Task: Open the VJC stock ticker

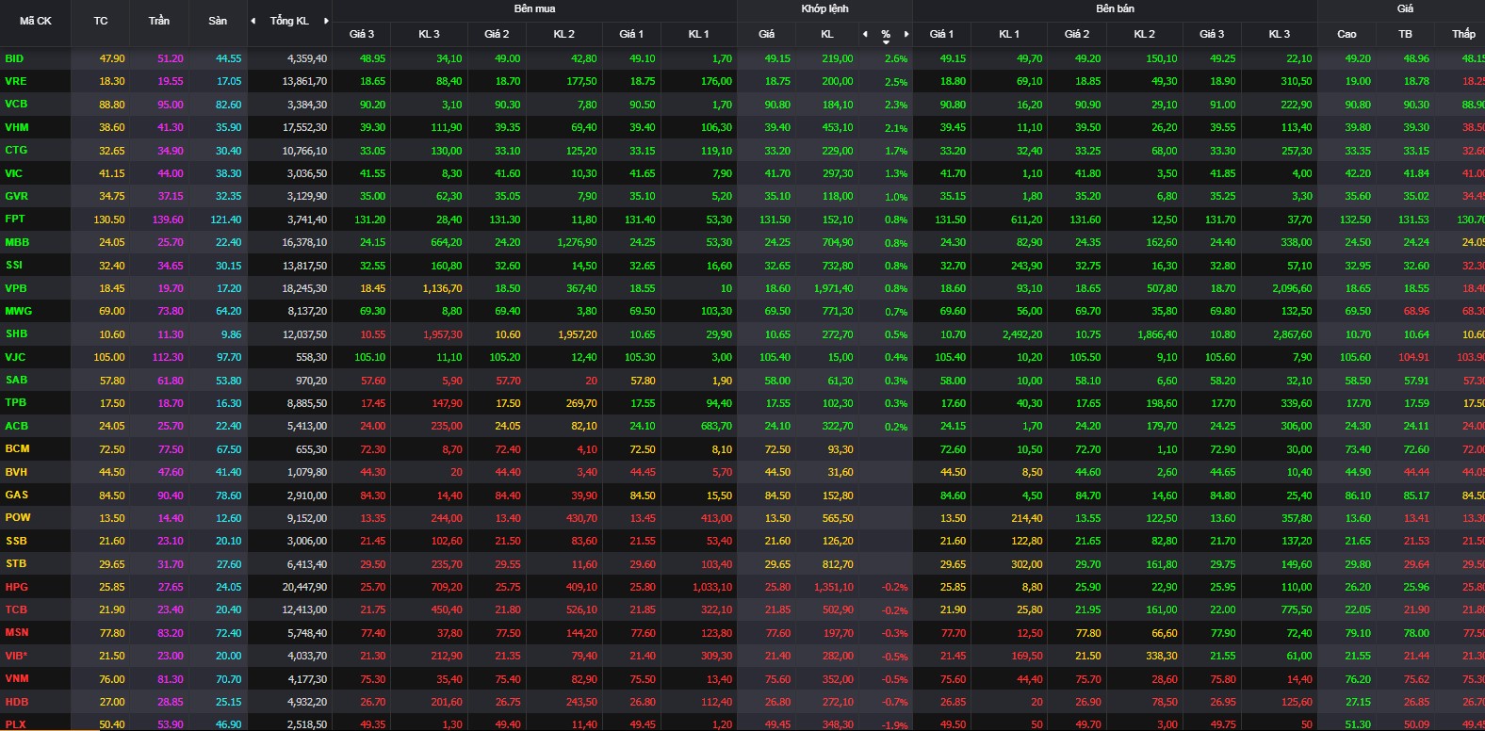Action: point(15,357)
